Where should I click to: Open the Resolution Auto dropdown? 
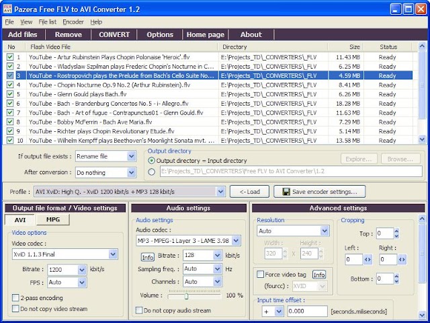coord(325,231)
